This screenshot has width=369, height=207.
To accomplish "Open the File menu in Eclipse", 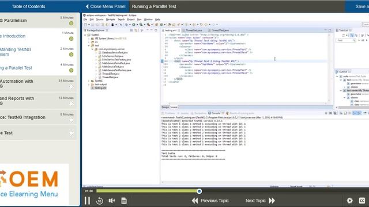I will [x=85, y=20].
